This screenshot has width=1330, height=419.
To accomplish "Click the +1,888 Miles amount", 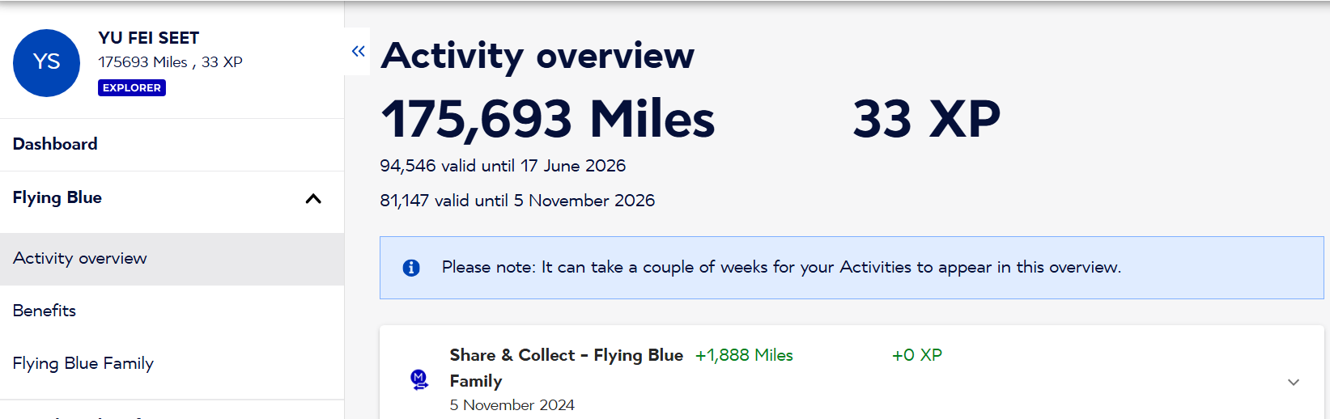I will [x=744, y=355].
